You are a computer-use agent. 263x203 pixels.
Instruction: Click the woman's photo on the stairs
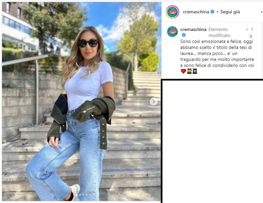pos(81,102)
